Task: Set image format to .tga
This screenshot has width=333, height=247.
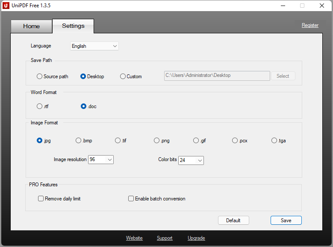Action: pos(274,141)
